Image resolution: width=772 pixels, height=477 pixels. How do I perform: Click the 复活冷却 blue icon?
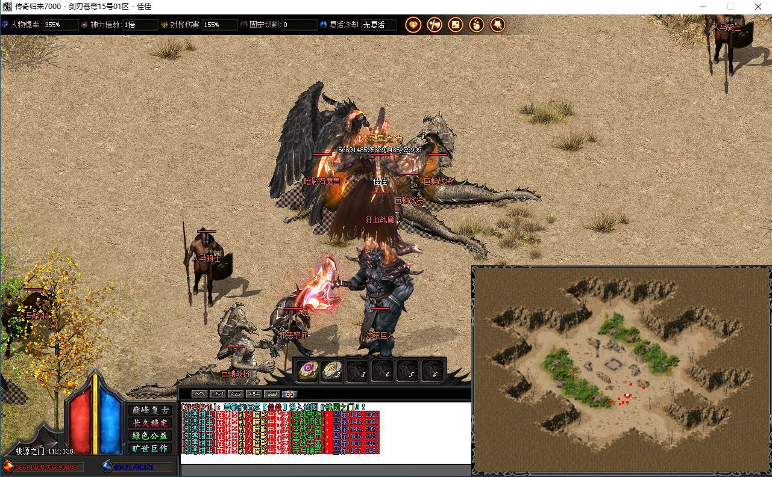click(323, 25)
